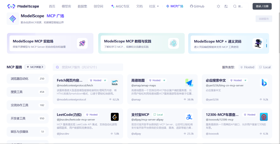This screenshot has height=144, width=280.
Task: Click author @jinzcdev at LeetCode card bottom
Action: (x=63, y=134)
